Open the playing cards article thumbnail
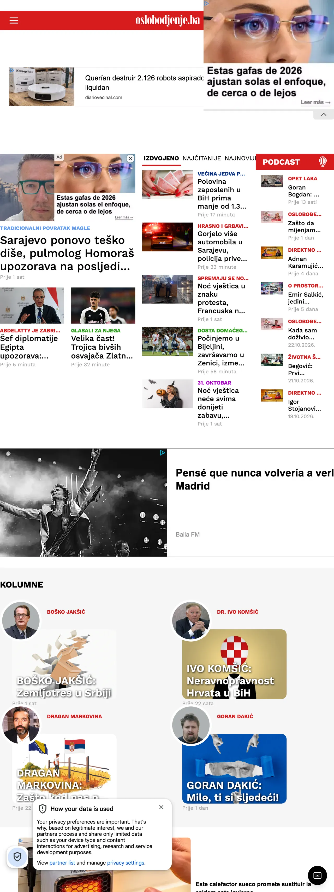This screenshot has height=892, width=334. [168, 184]
